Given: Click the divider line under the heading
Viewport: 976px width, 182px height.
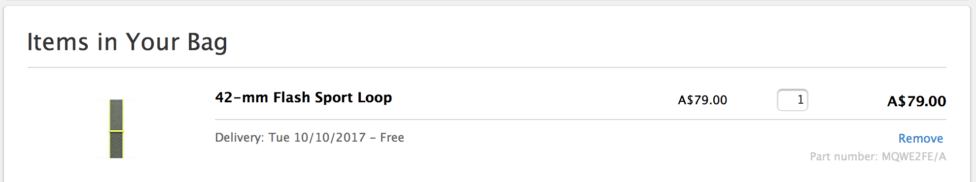Looking at the screenshot, I should pos(487,67).
